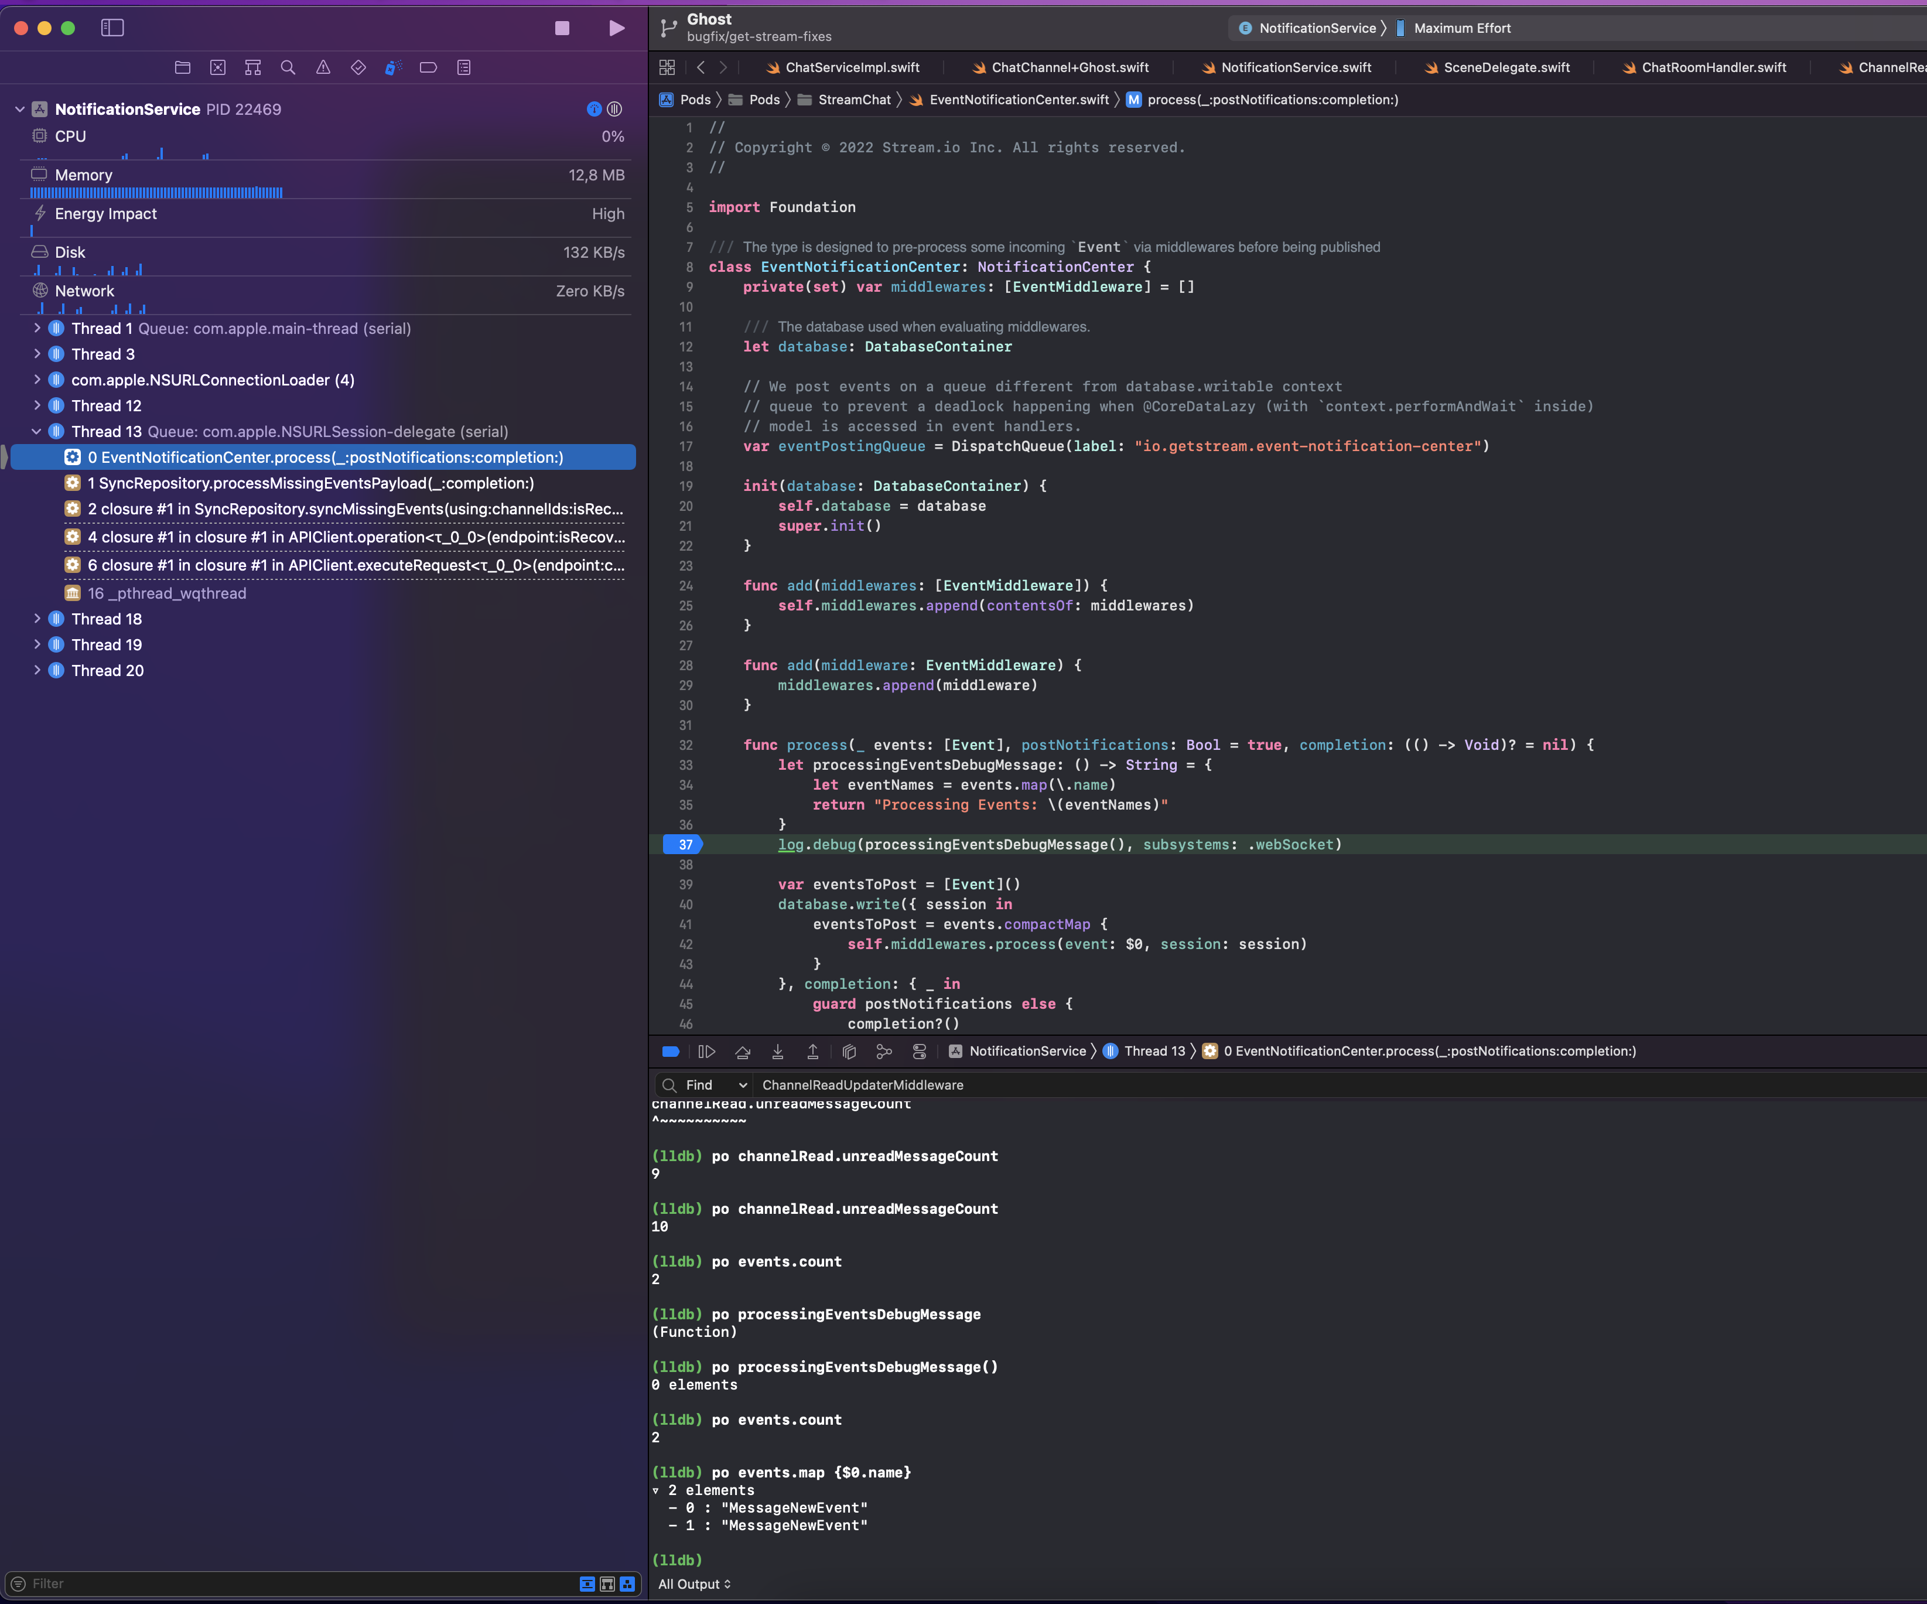Select stack frame 1 SyncRepository.processMissingEventsPayload

point(310,483)
